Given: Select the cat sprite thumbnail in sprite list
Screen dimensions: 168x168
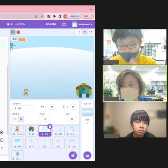Looking at the screenshot, I should (x=18, y=131).
